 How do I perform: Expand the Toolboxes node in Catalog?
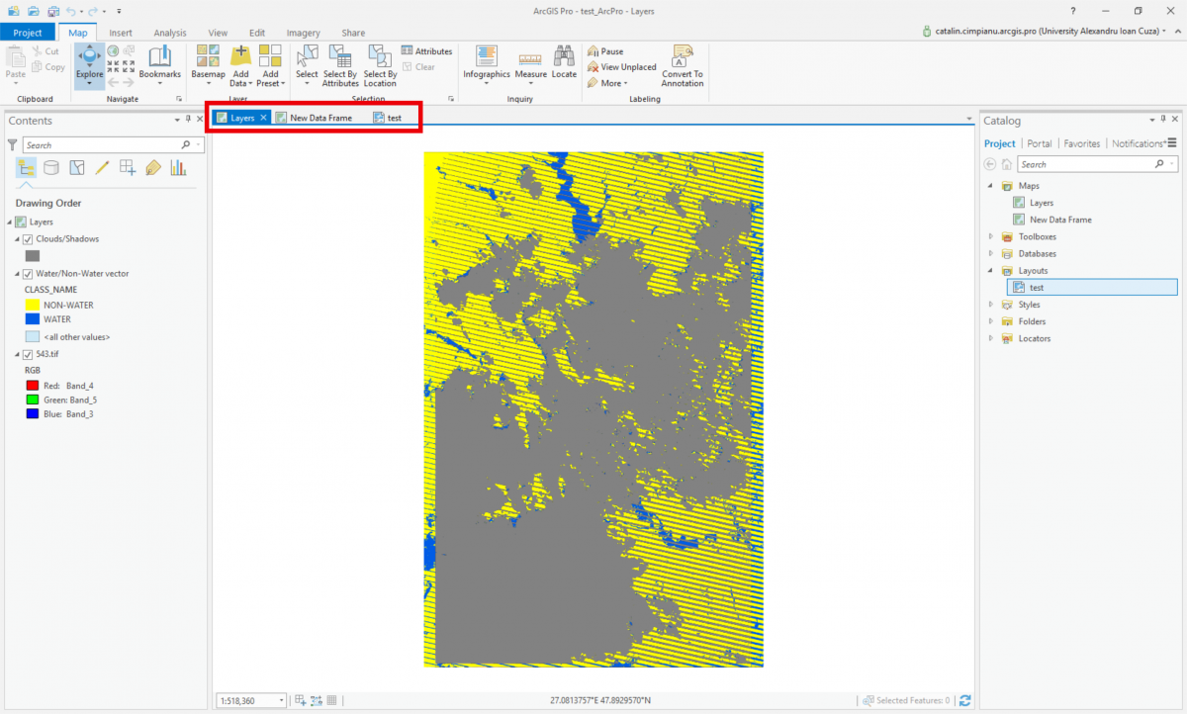tap(990, 236)
